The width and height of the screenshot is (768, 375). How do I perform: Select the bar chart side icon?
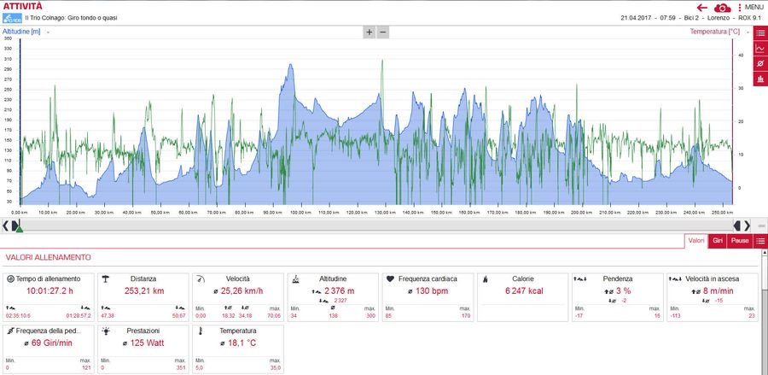[760, 79]
